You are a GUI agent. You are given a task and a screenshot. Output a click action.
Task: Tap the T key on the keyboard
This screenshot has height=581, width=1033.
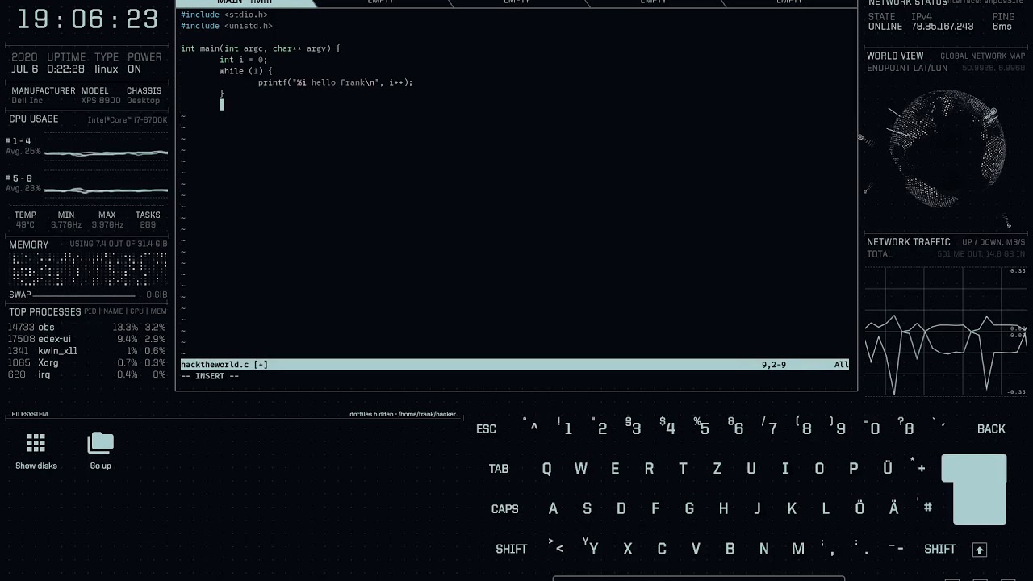click(x=683, y=469)
